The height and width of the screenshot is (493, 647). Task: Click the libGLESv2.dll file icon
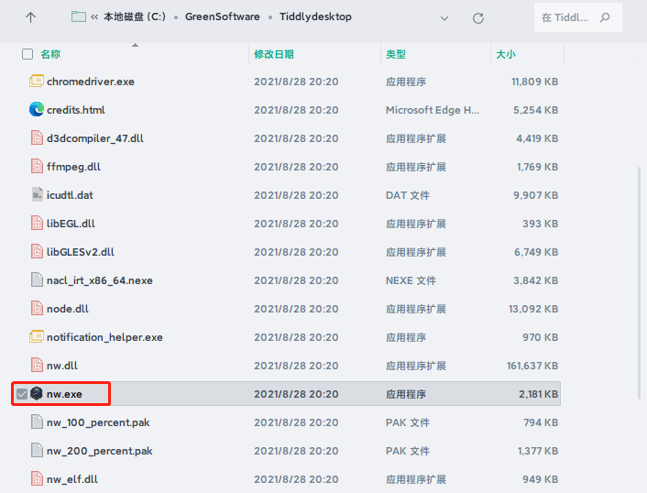[37, 252]
